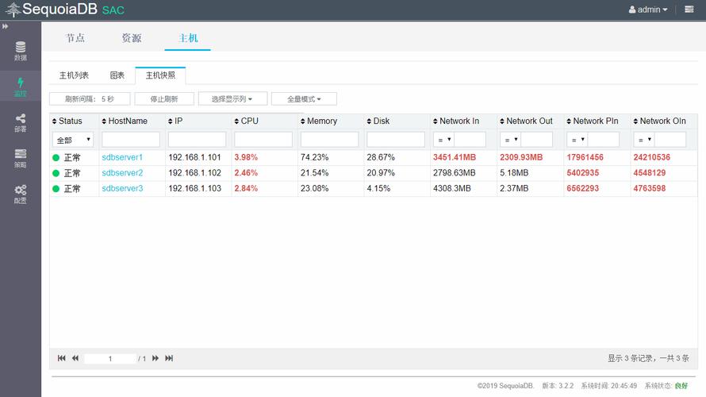Select the 主机快照 host snapshot sub-tab

click(160, 75)
